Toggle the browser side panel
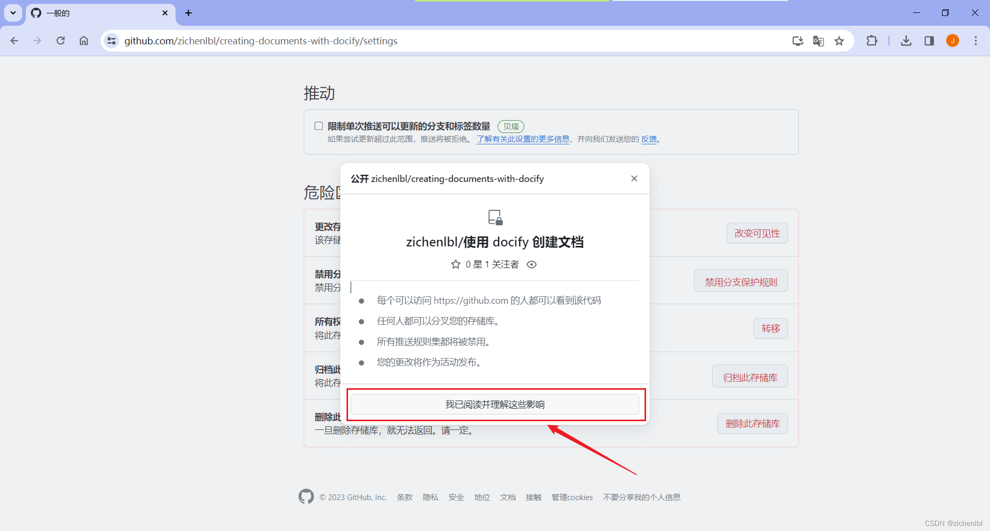The height and width of the screenshot is (531, 990). pyautogui.click(x=929, y=41)
